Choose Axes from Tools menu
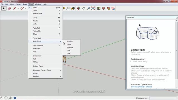Image resolution: width=178 pixels, height=100 pixels. [x=45, y=52]
